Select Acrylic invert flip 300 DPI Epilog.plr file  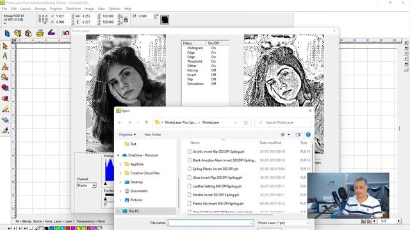(218, 151)
